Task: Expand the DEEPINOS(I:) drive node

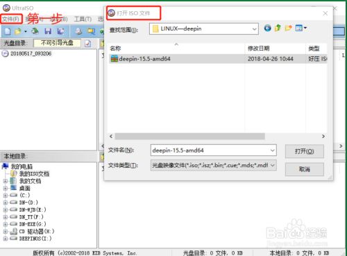Action: coord(6,239)
